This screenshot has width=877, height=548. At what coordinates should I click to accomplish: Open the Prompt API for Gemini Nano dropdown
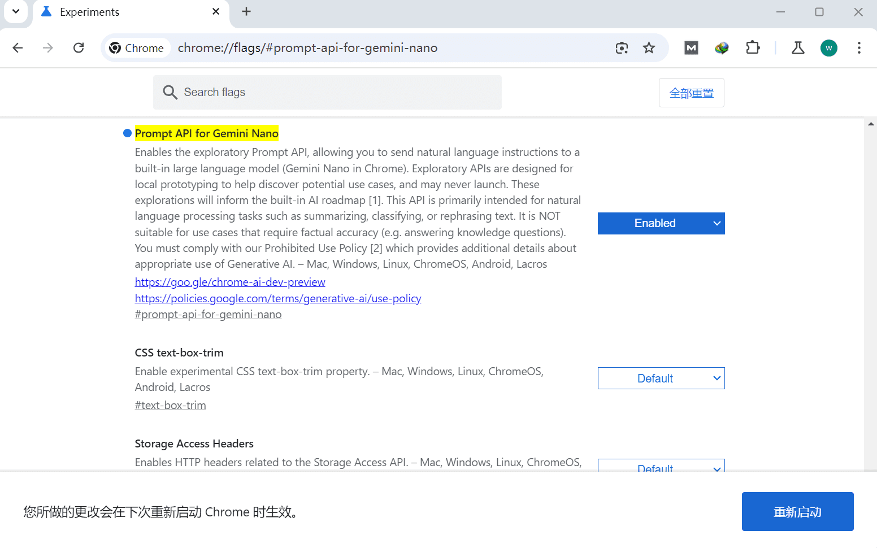click(661, 223)
